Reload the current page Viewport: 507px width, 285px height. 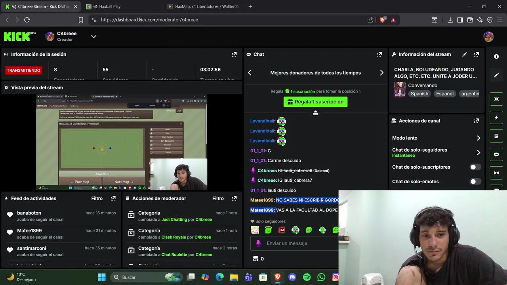pos(27,20)
